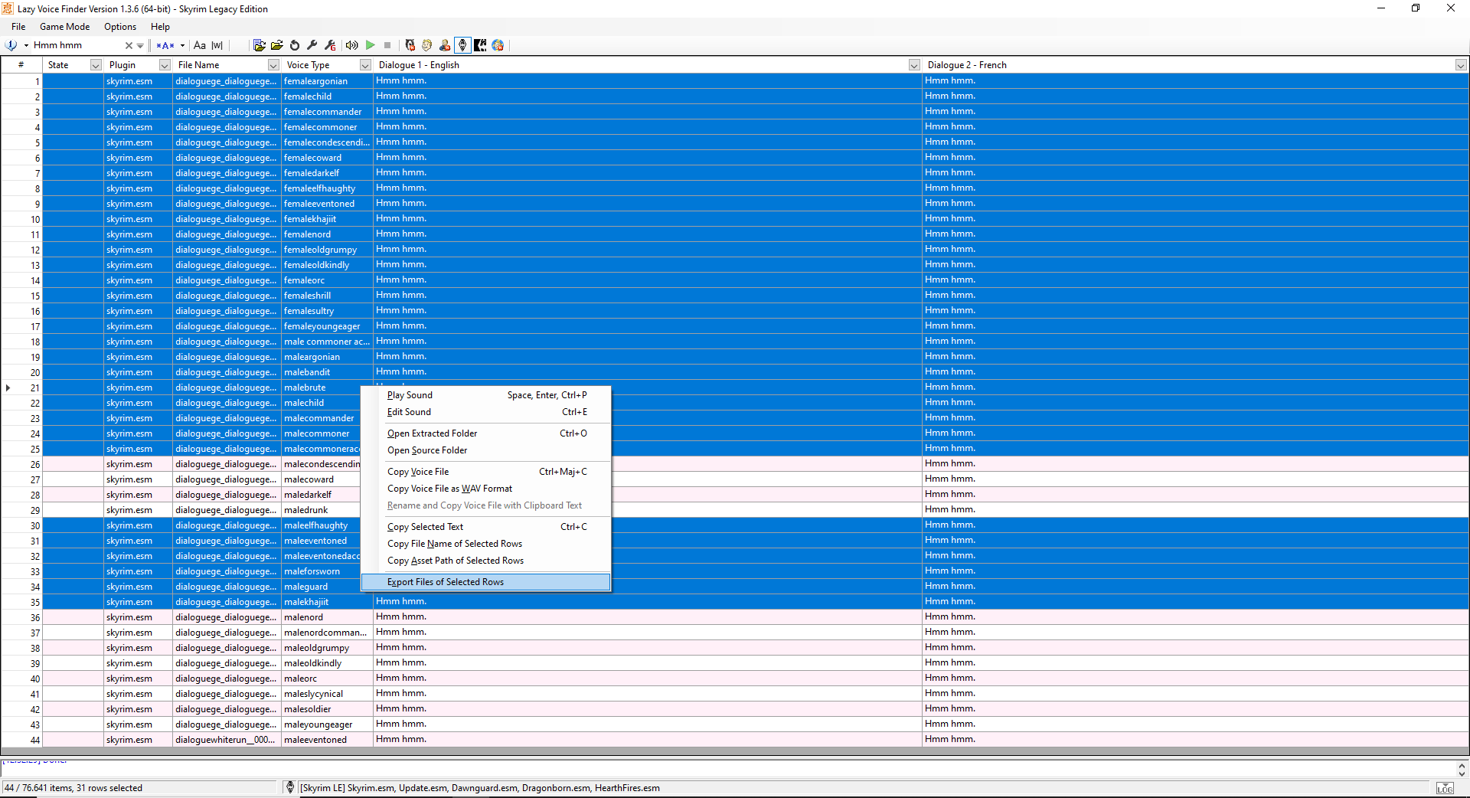The height and width of the screenshot is (798, 1470).
Task: Open the search mode dropdown arrow
Action: coord(26,45)
